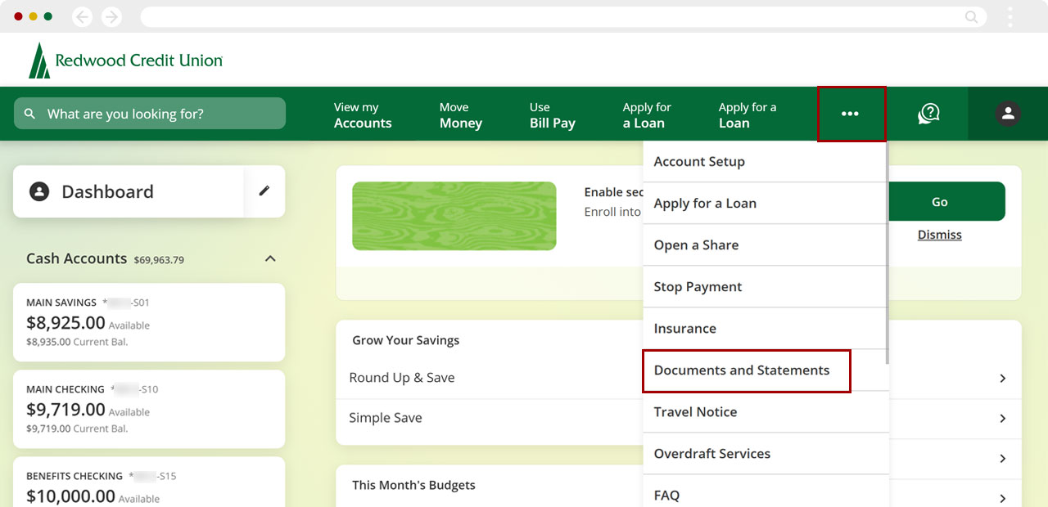Open the chevron on the Round Up & Save row
The height and width of the screenshot is (507, 1048).
(x=1003, y=378)
